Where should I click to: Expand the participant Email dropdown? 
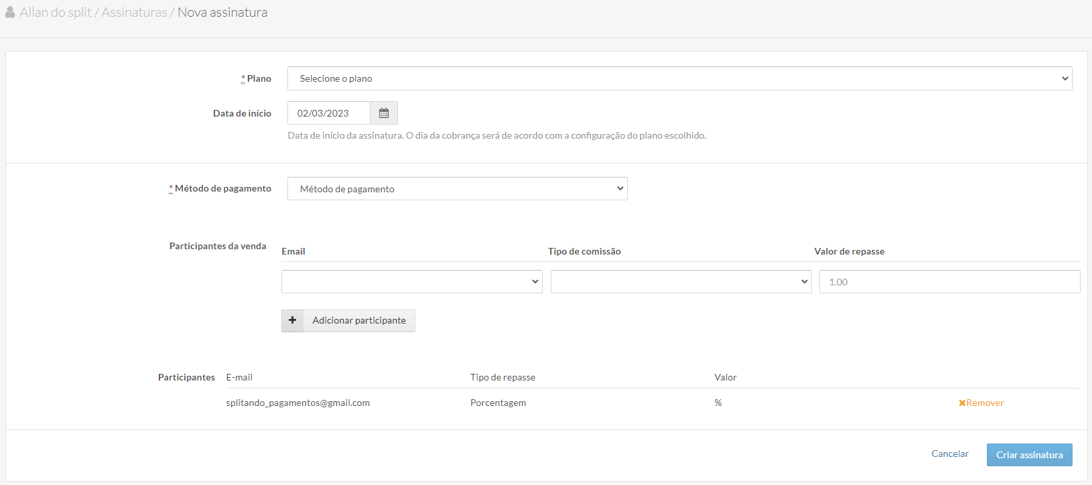(411, 282)
